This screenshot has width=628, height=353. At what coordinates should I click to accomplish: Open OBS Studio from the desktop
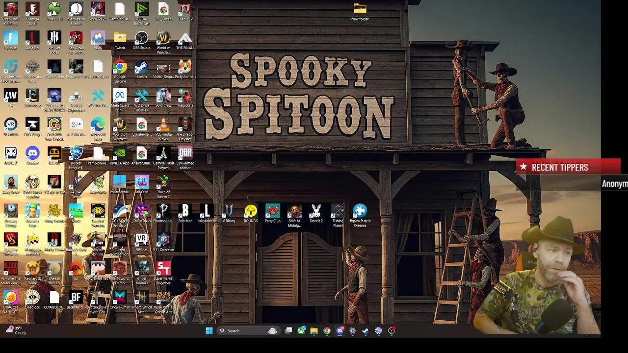(x=141, y=40)
